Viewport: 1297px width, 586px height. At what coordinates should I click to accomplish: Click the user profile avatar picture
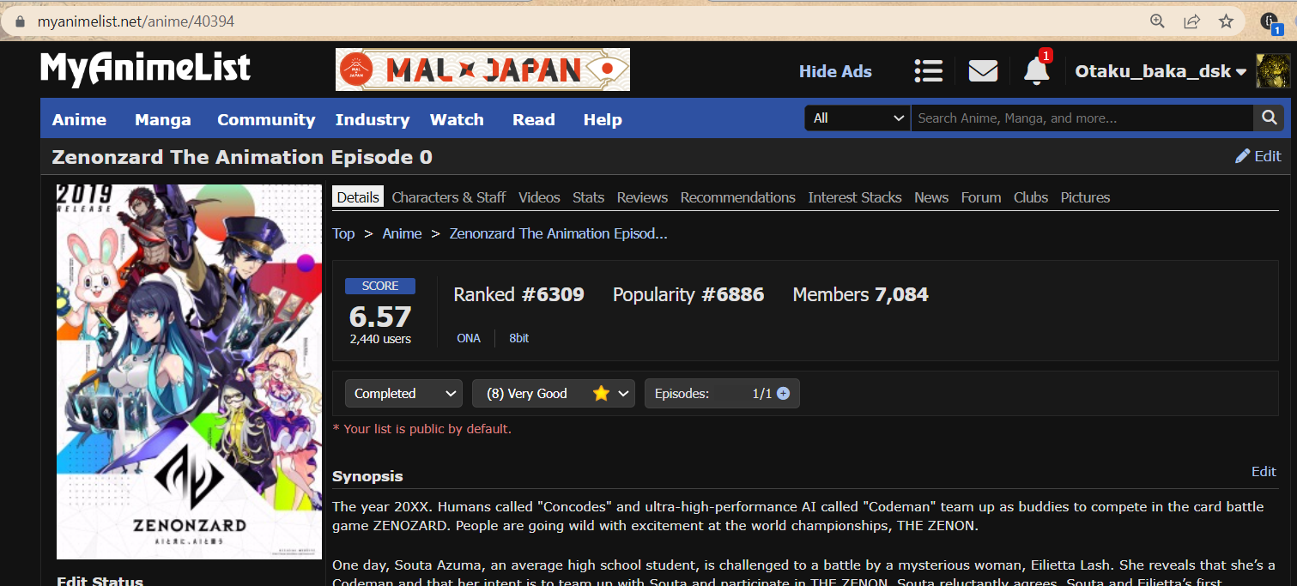(1273, 71)
